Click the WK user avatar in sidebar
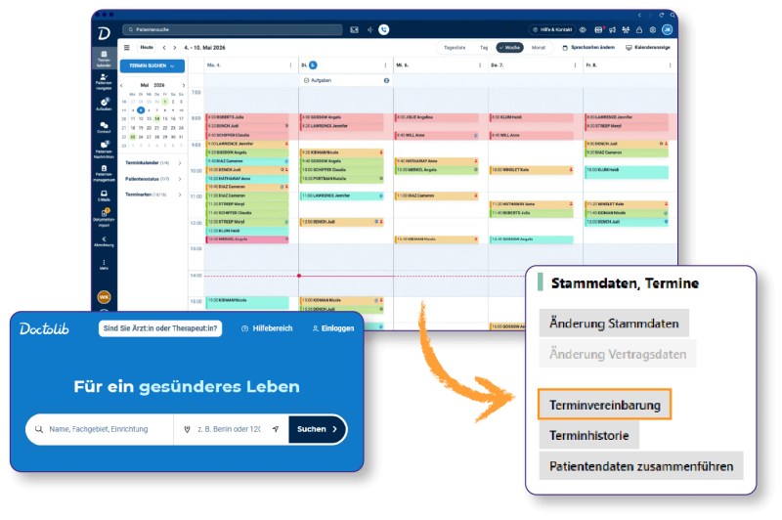Screen dimensions: 782x520 pyautogui.click(x=104, y=297)
